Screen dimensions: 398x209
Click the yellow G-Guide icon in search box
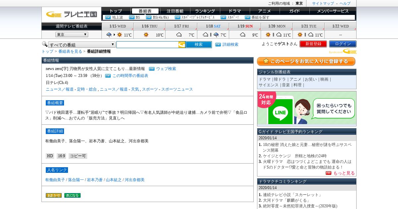182,44
